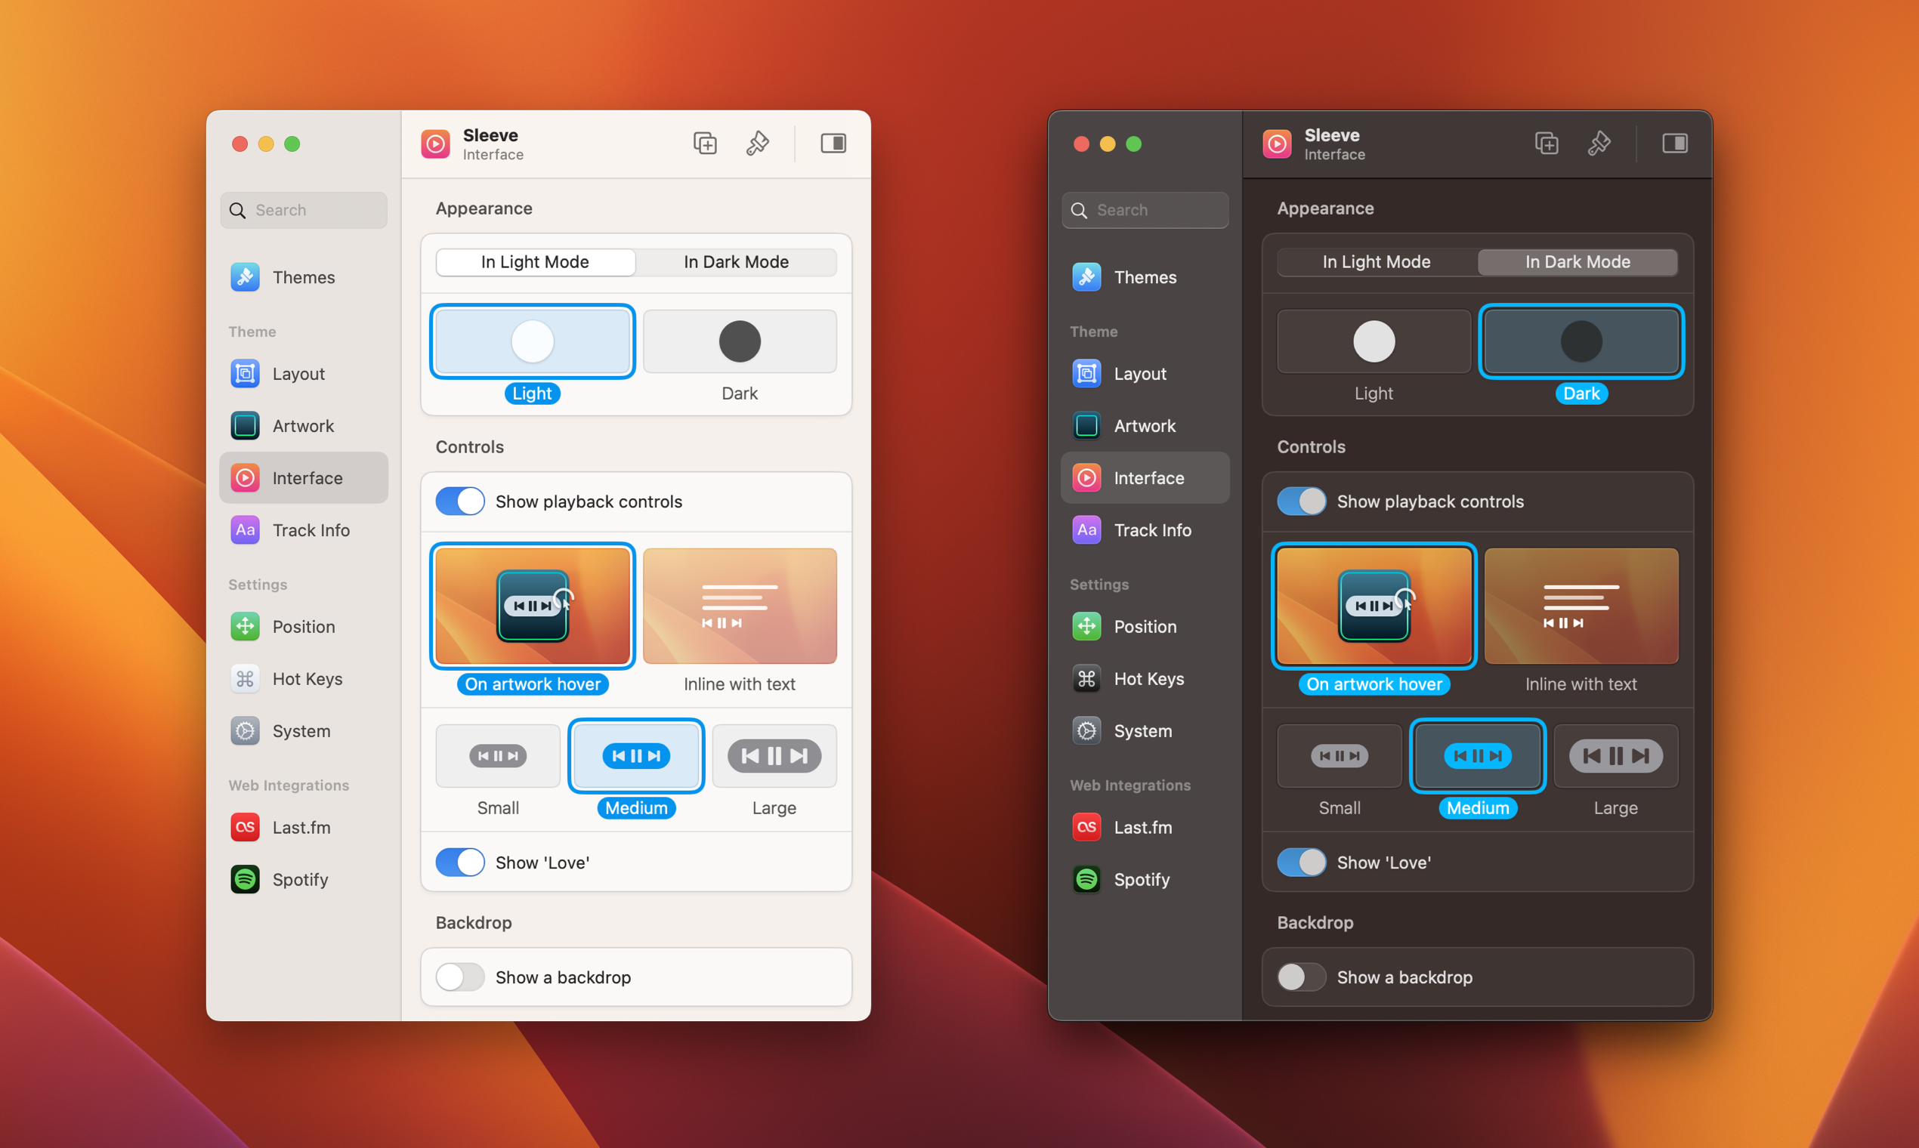The height and width of the screenshot is (1148, 1919).
Task: Click the paintbrush icon in dark window toolbar
Action: 1599,143
